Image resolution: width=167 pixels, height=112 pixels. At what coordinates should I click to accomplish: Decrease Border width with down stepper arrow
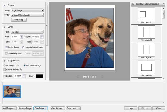pyautogui.click(x=24, y=77)
